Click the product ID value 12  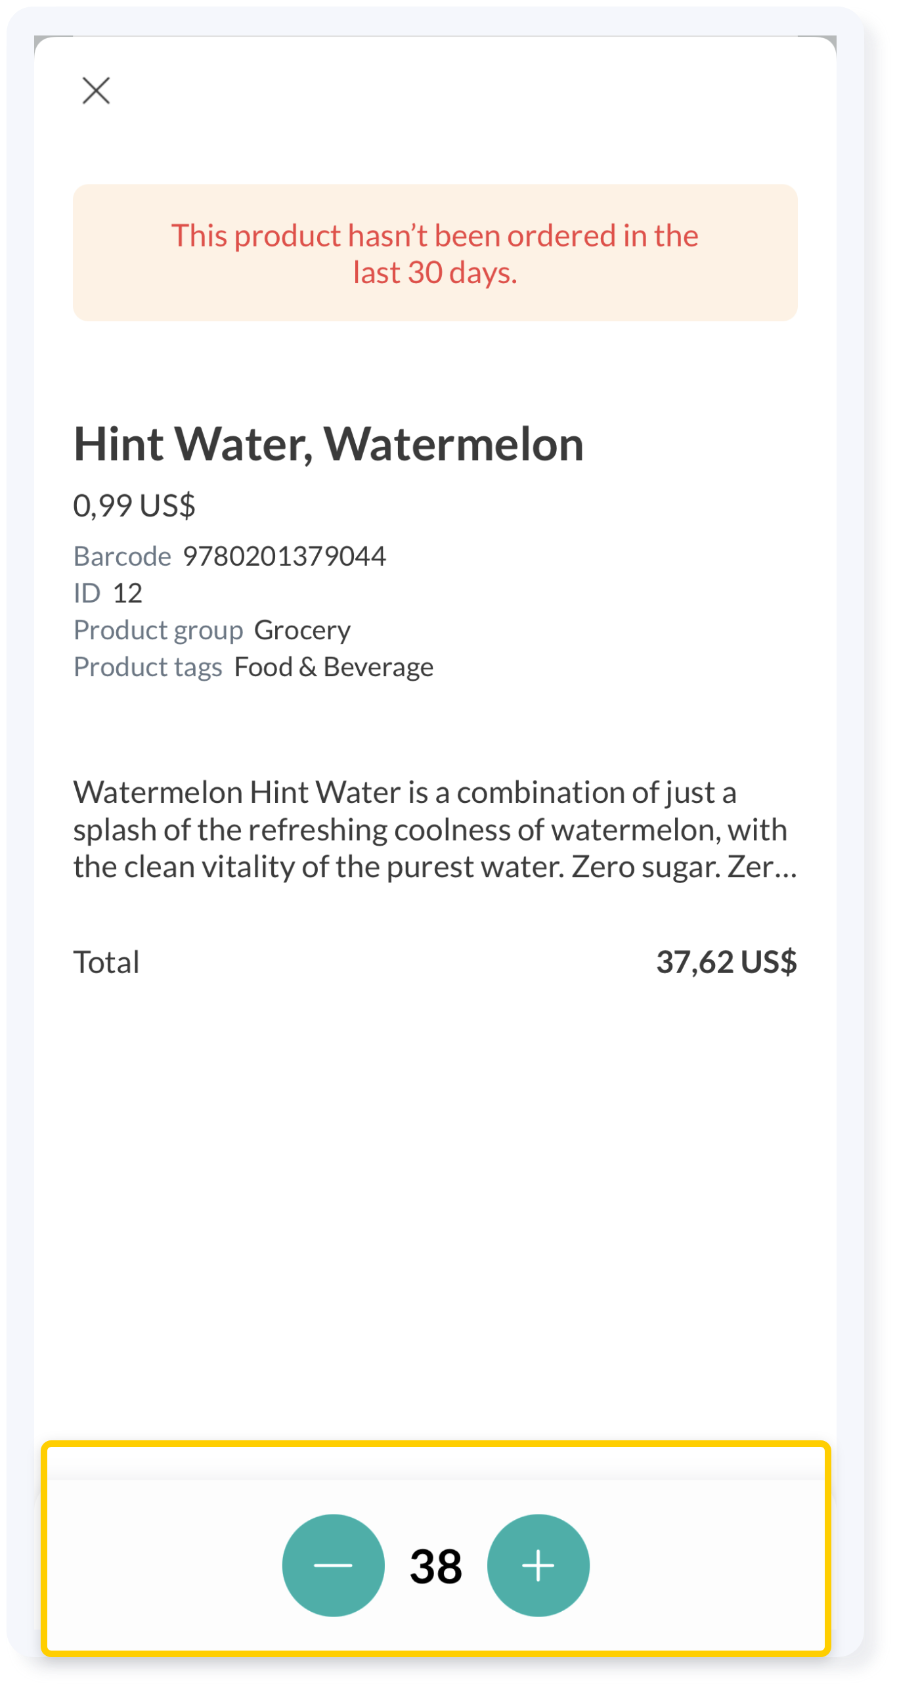tap(127, 593)
